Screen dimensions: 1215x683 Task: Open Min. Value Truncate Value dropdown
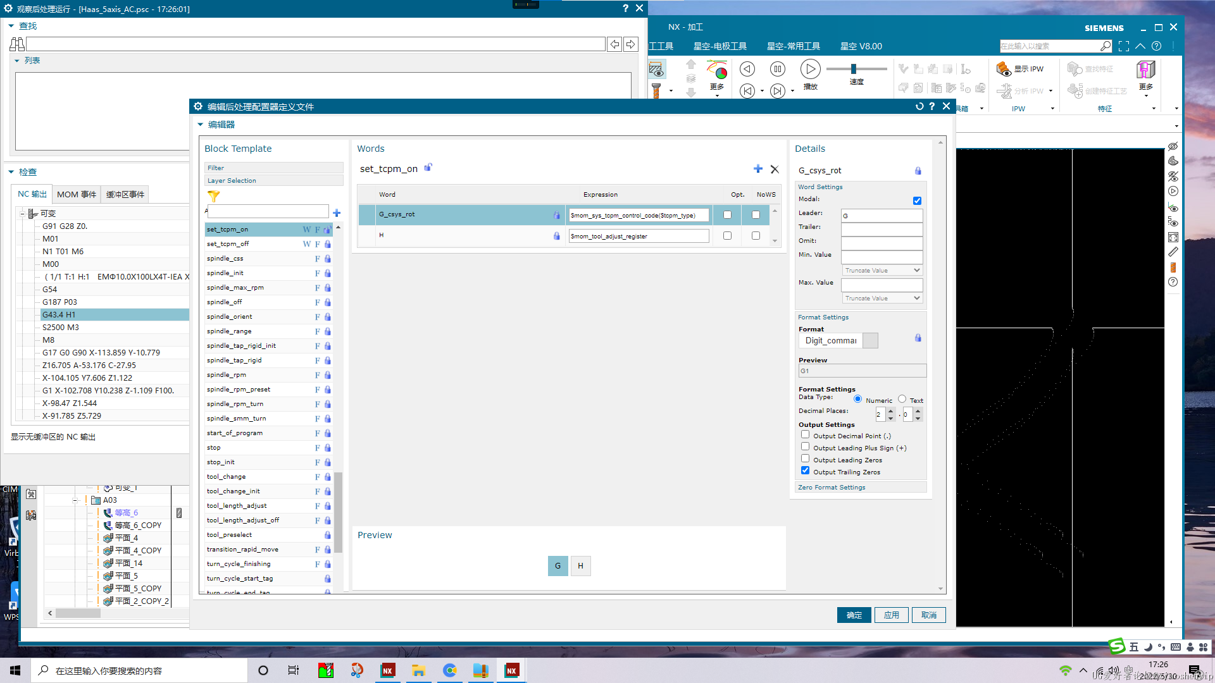(882, 271)
